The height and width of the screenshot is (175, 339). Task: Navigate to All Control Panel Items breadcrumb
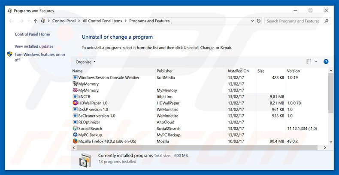102,21
